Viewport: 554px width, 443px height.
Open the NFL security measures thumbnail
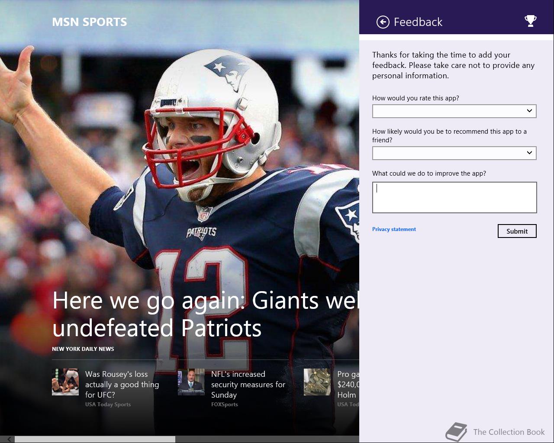click(191, 382)
